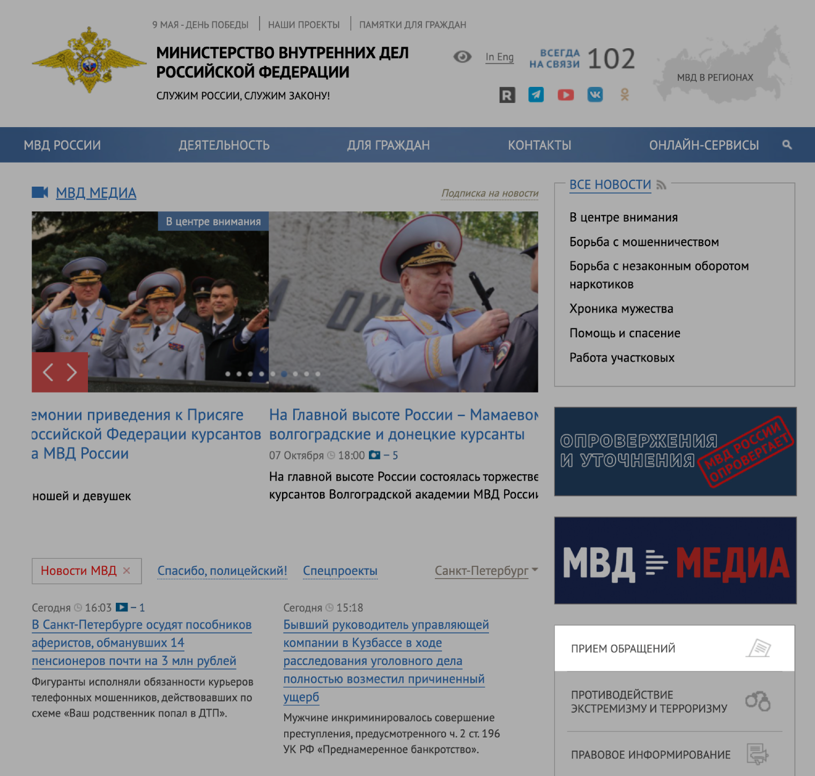815x776 pixels.
Task: Open the VK social network icon
Action: pos(595,95)
